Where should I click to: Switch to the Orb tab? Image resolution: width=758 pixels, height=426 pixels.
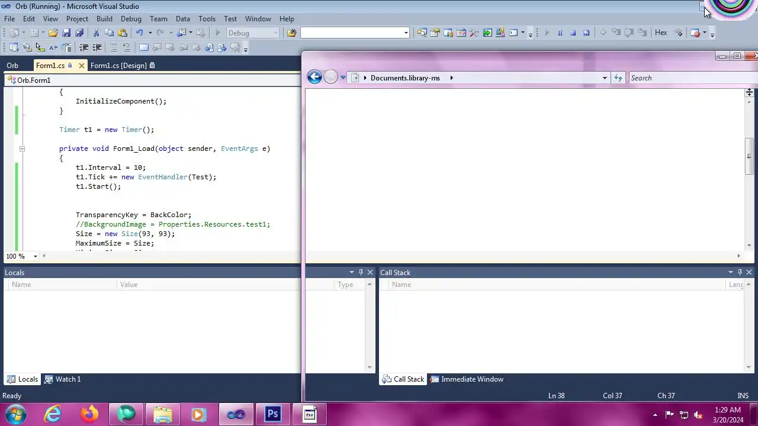[x=12, y=65]
